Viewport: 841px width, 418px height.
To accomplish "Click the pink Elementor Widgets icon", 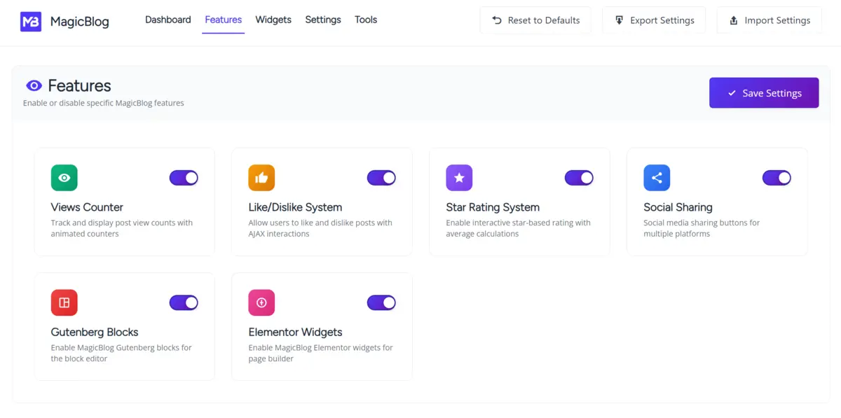I will [261, 302].
